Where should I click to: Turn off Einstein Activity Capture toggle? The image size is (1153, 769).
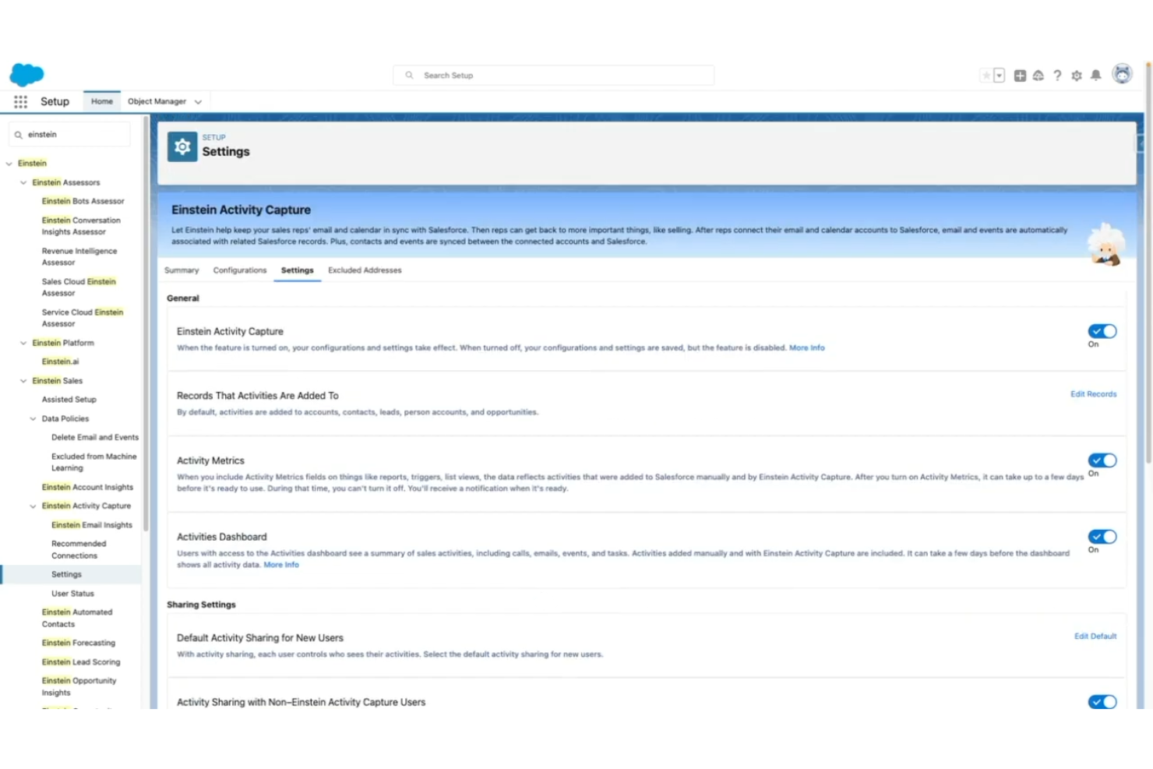pos(1102,331)
